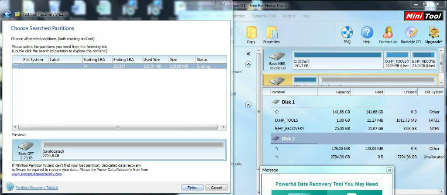Click the Unused column header
This screenshot has width=447, height=195.
[x=401, y=92]
